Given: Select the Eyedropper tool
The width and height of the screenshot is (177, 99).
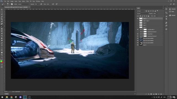Looking at the screenshot, I should 2,21.
